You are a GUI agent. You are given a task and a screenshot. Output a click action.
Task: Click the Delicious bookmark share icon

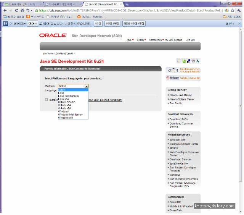coord(189,61)
